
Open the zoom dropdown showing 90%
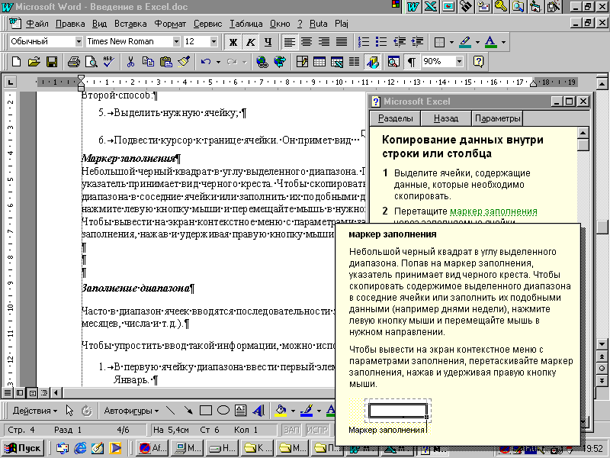pyautogui.click(x=460, y=62)
